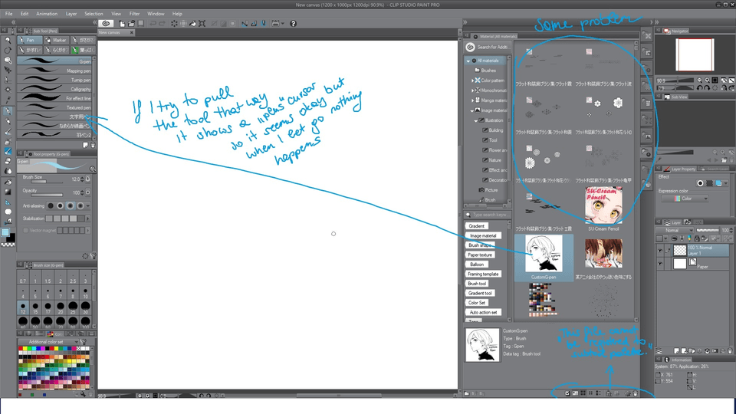736x414 pixels.
Task: Expand the Color pattern folder
Action: tap(473, 80)
